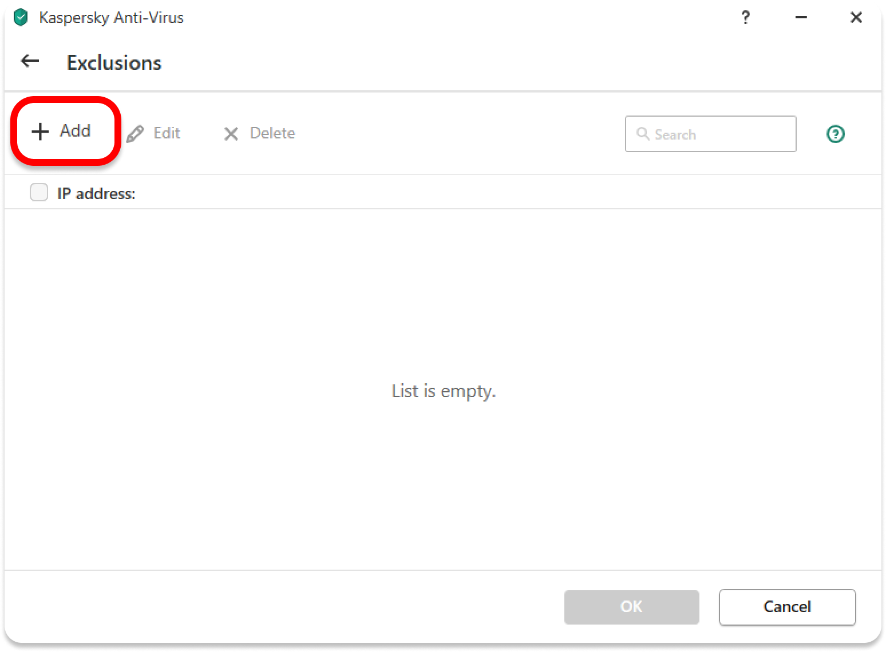Click the Edit pencil button

pyautogui.click(x=153, y=133)
